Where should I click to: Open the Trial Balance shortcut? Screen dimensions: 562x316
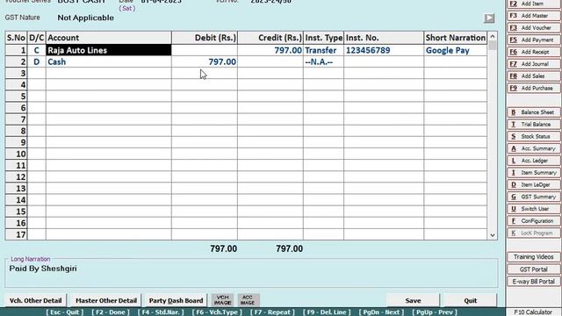(534, 125)
